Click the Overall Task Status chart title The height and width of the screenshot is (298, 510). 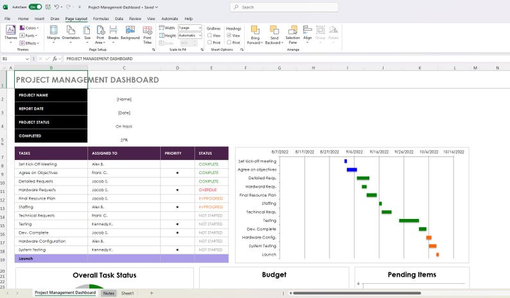click(105, 276)
